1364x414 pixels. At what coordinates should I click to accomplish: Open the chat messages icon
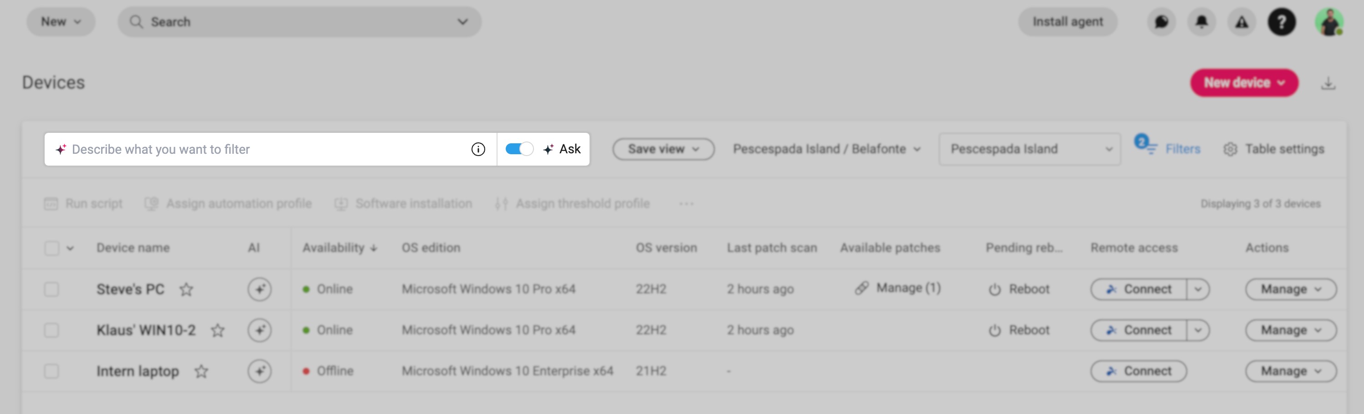click(x=1161, y=22)
